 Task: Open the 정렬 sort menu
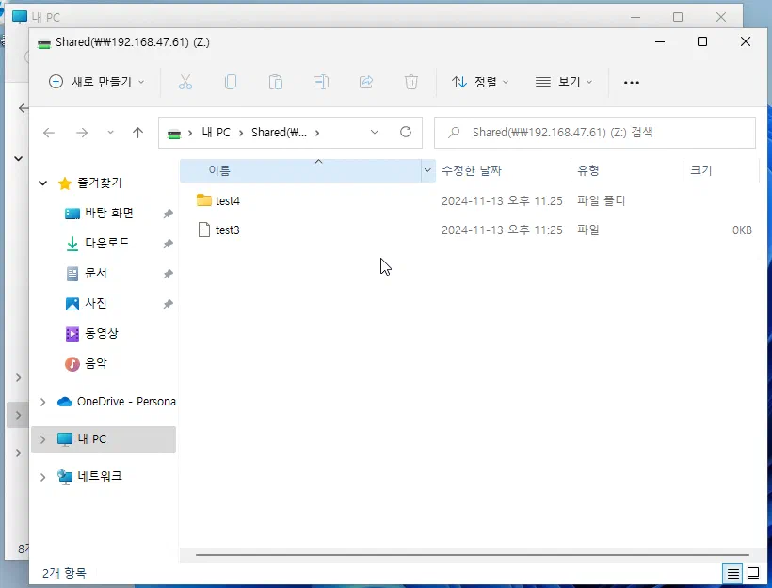480,82
